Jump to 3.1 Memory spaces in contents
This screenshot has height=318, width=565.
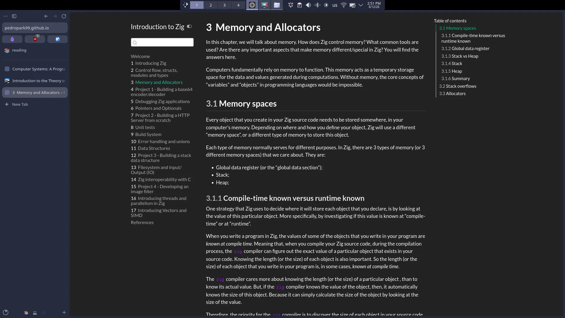click(x=458, y=28)
